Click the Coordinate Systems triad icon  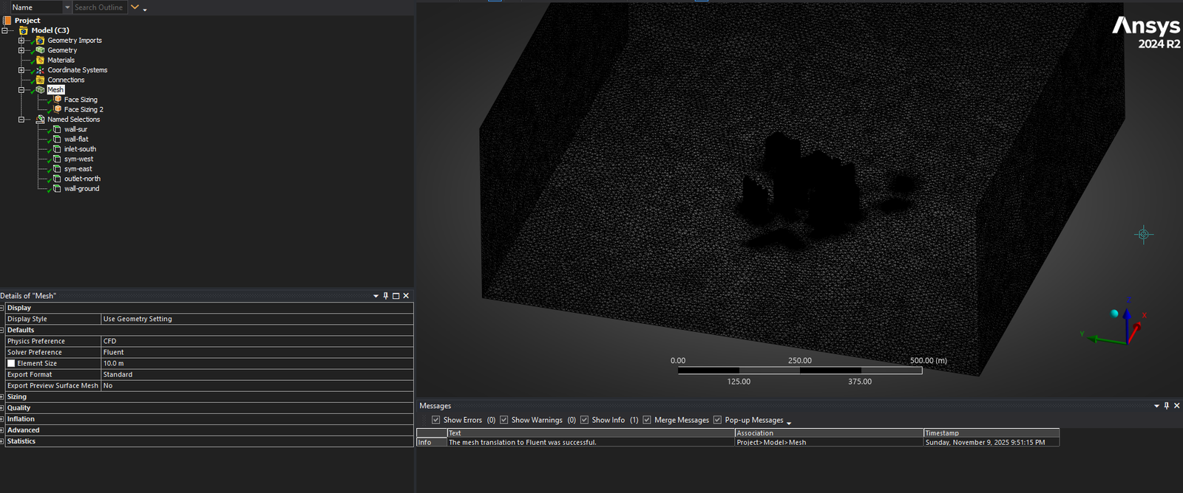click(x=41, y=70)
